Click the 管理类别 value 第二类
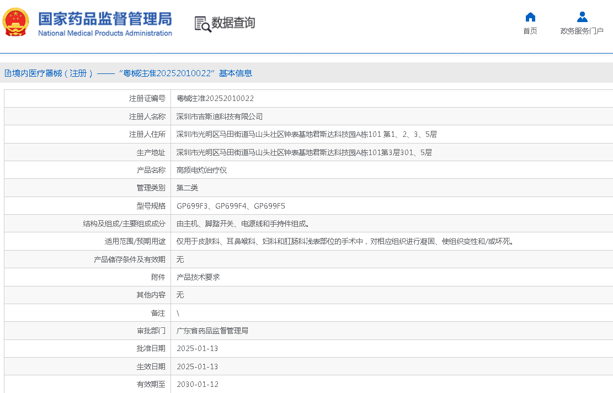Image resolution: width=613 pixels, height=393 pixels. tap(187, 188)
